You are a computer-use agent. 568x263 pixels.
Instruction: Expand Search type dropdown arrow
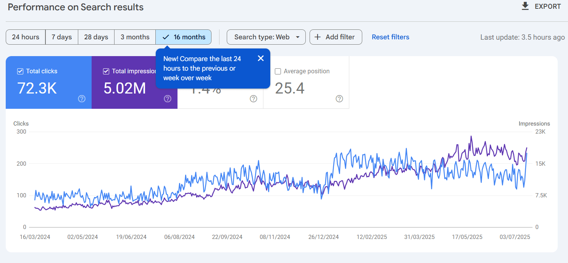(x=298, y=37)
